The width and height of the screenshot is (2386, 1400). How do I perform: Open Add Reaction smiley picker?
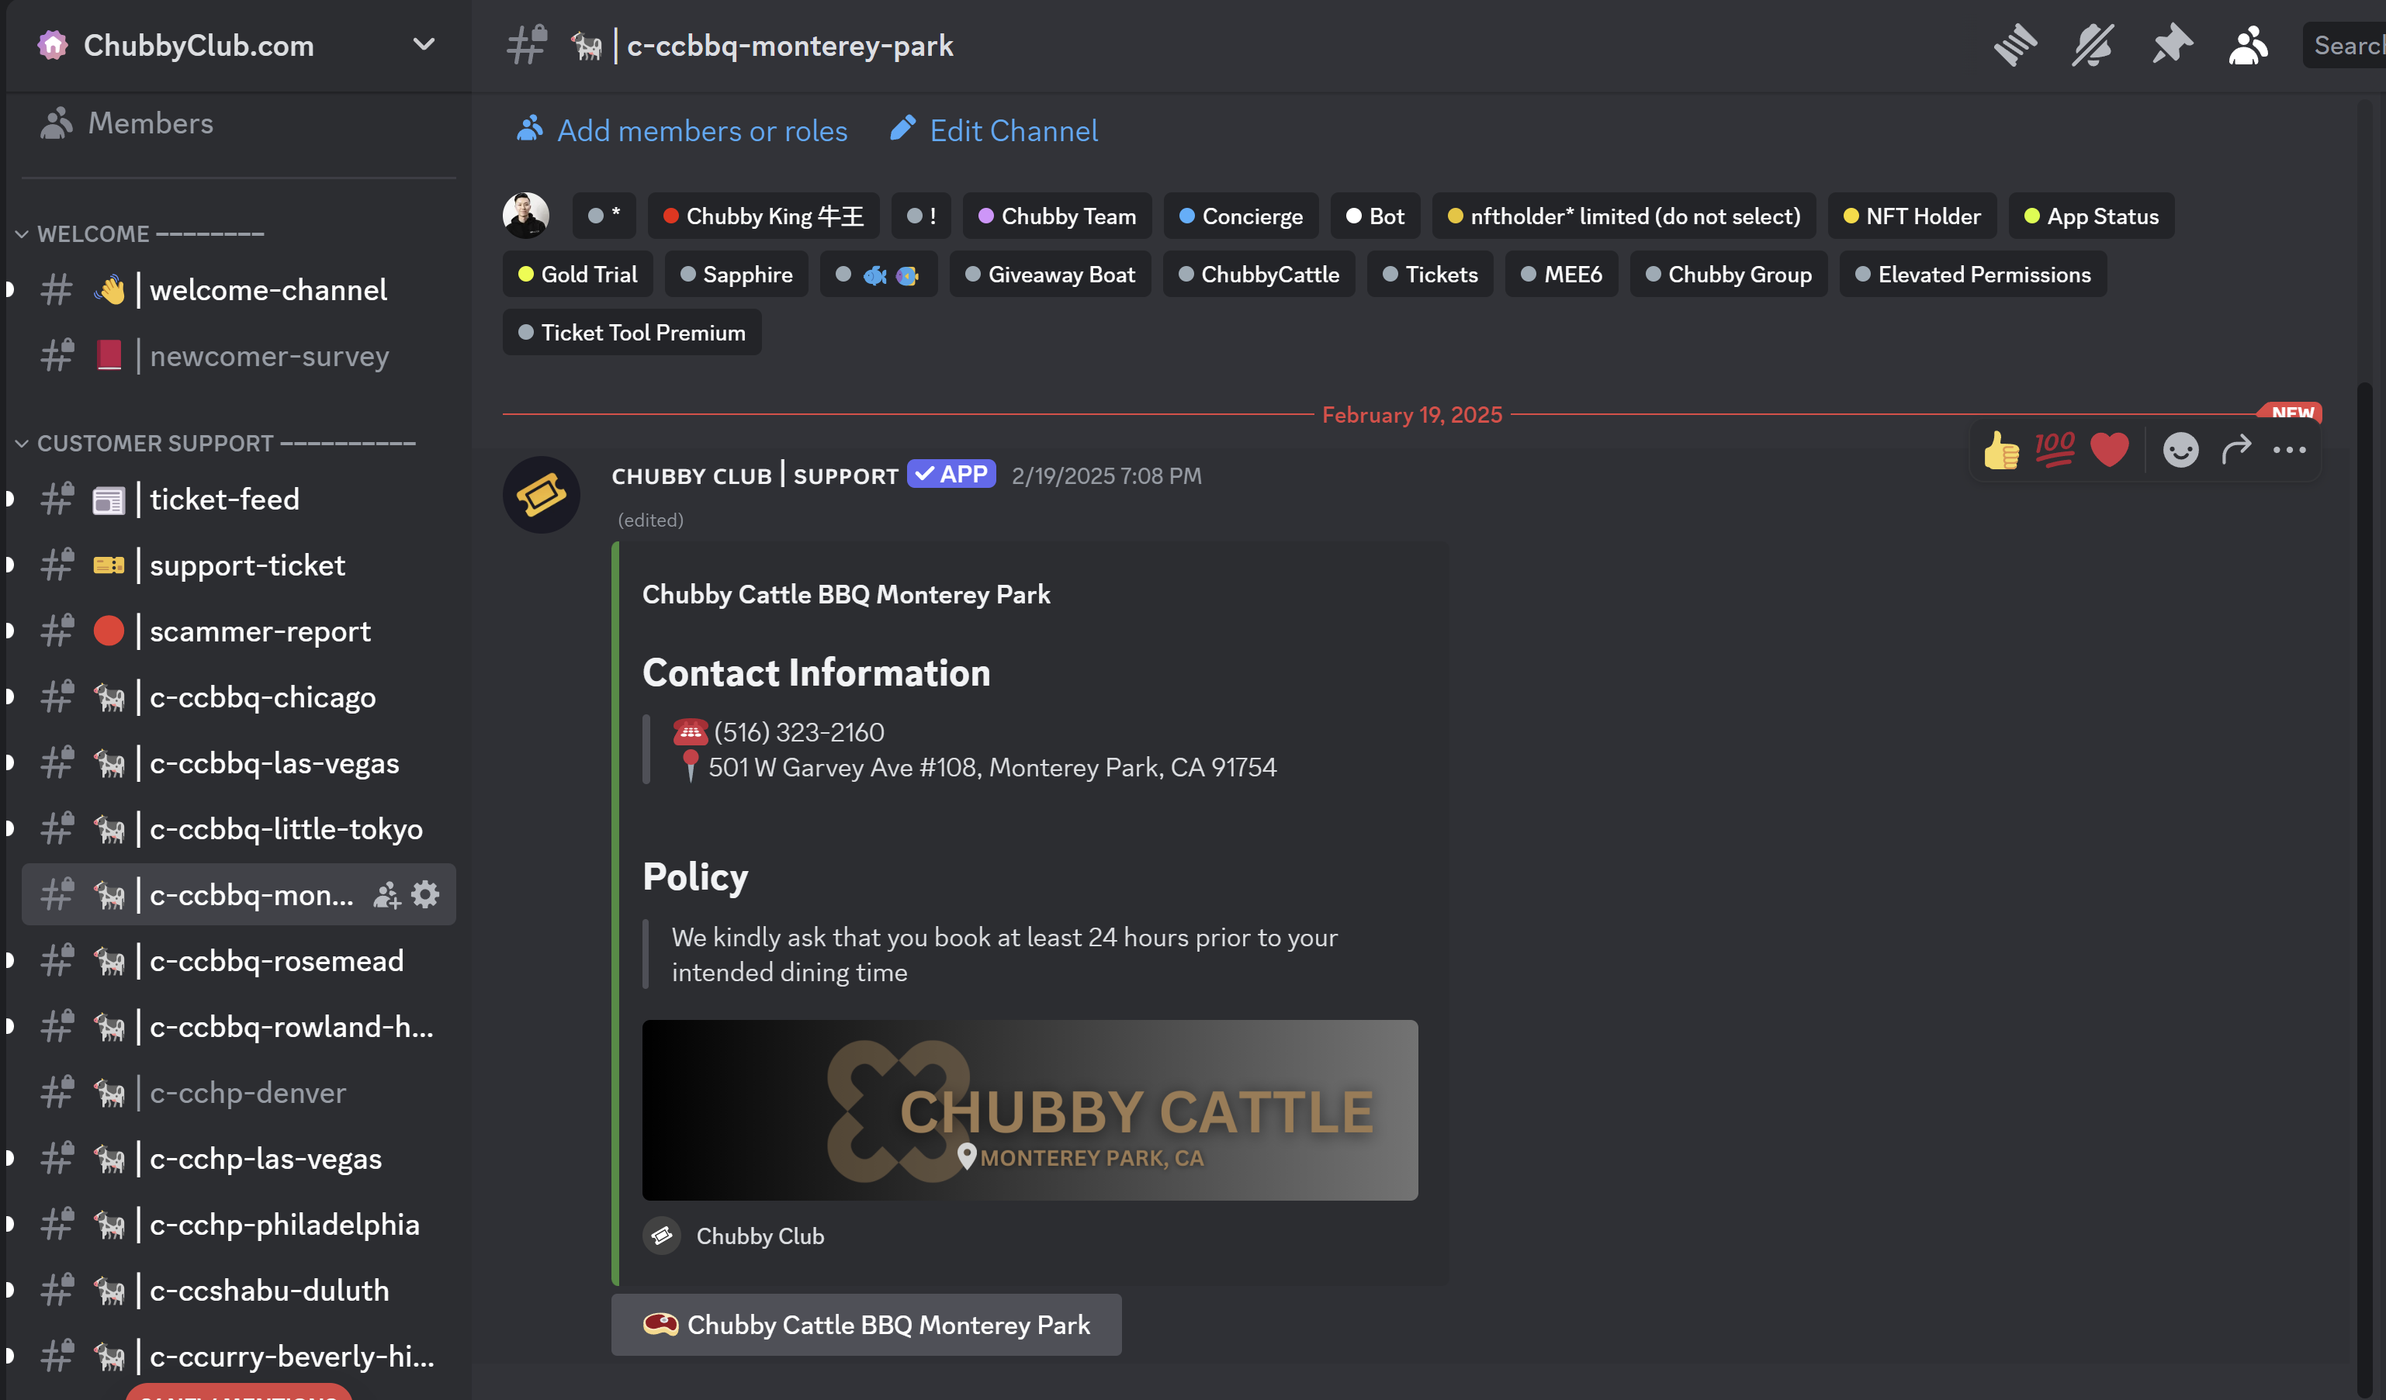(2180, 450)
